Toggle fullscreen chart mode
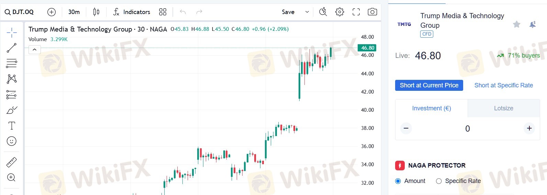This screenshot has height=195, width=547. (x=356, y=12)
